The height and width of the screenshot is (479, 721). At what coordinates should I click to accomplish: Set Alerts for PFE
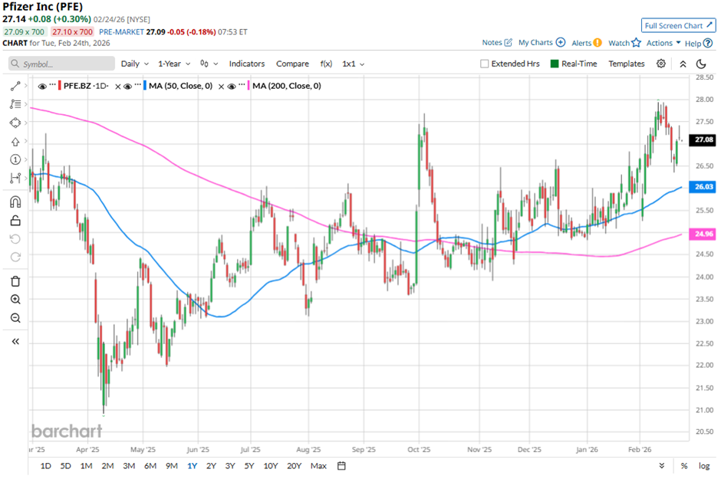586,43
